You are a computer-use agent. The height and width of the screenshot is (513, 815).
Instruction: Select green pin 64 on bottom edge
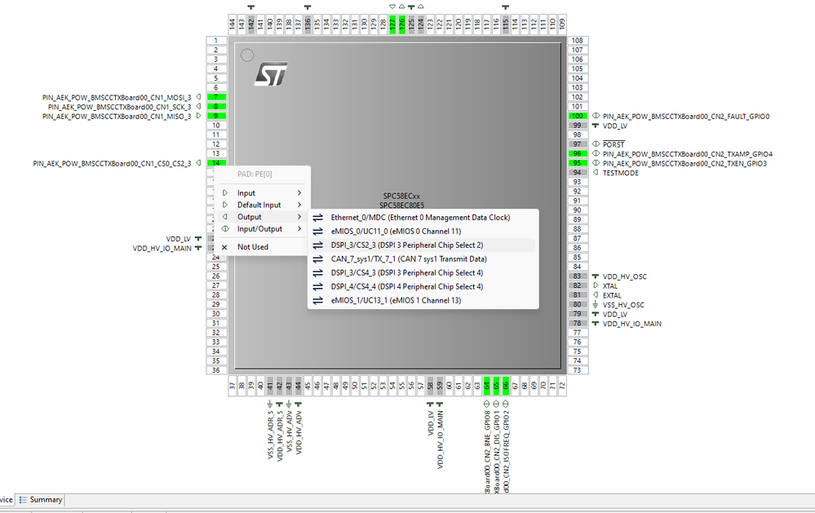click(x=487, y=386)
